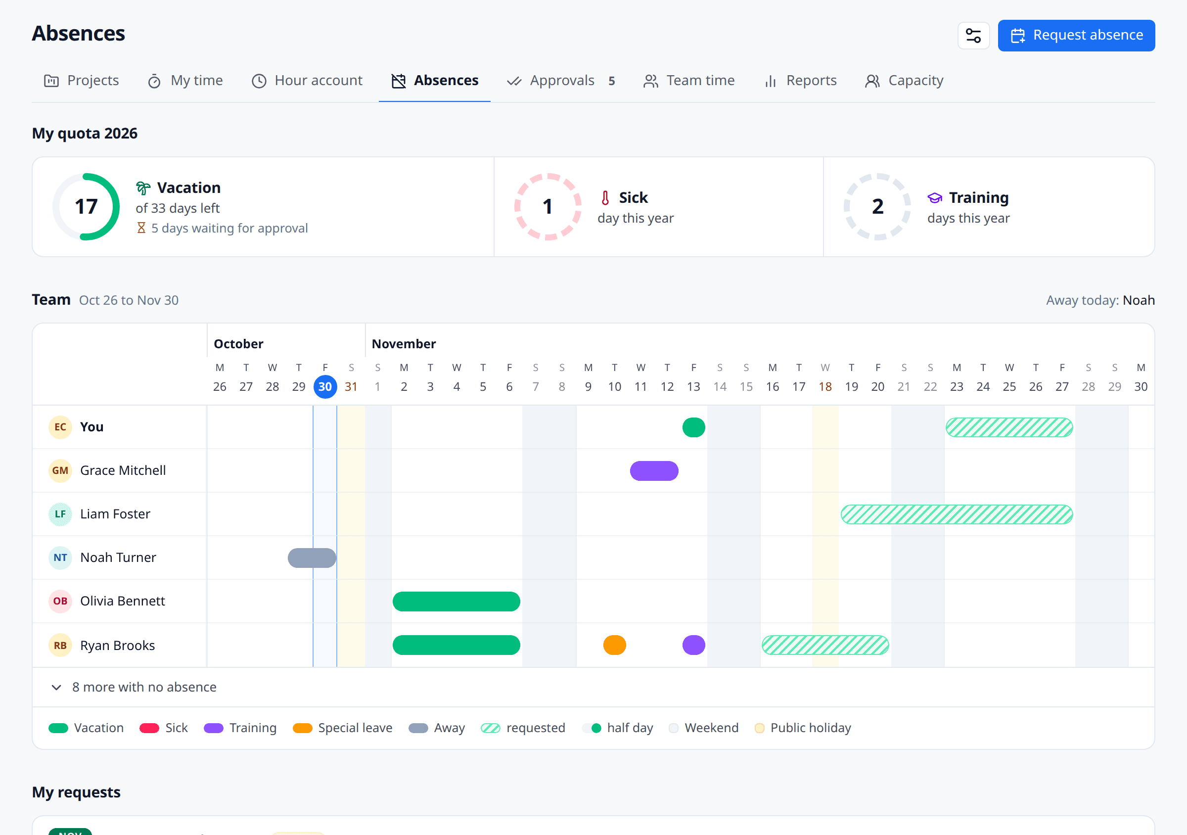
Task: Click the Training graduation cap icon
Action: (x=935, y=197)
